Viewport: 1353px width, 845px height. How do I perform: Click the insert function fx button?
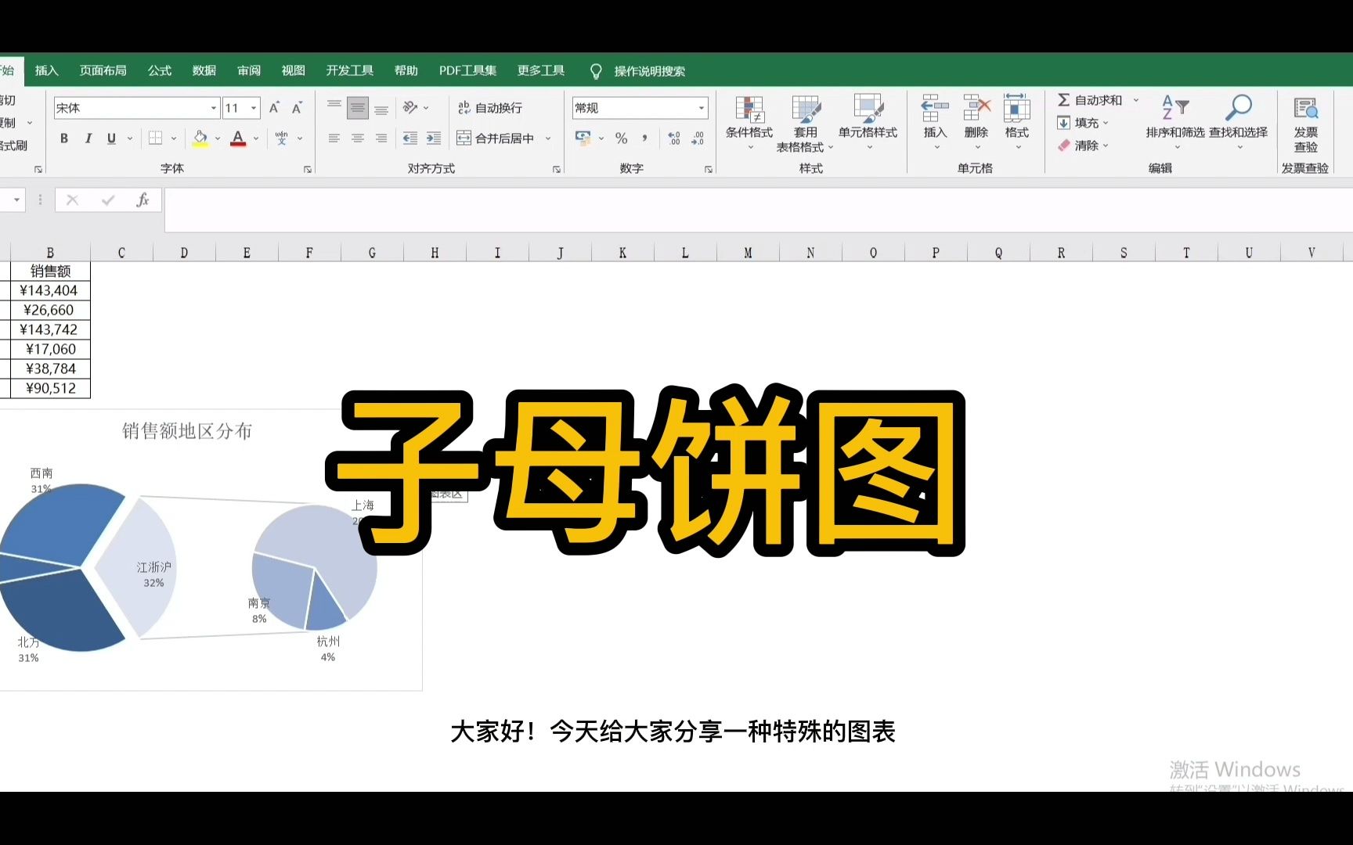click(143, 200)
